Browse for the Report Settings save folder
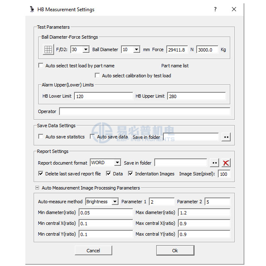 click(214, 163)
